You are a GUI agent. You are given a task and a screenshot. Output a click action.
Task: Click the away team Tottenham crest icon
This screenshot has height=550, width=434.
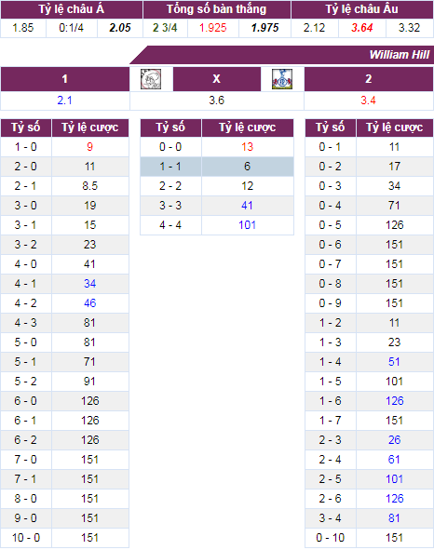[282, 79]
